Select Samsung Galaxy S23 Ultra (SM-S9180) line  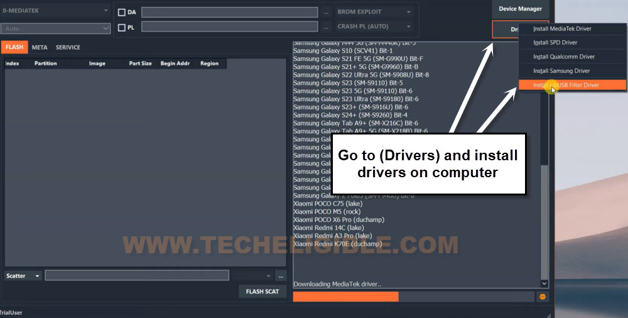point(355,99)
